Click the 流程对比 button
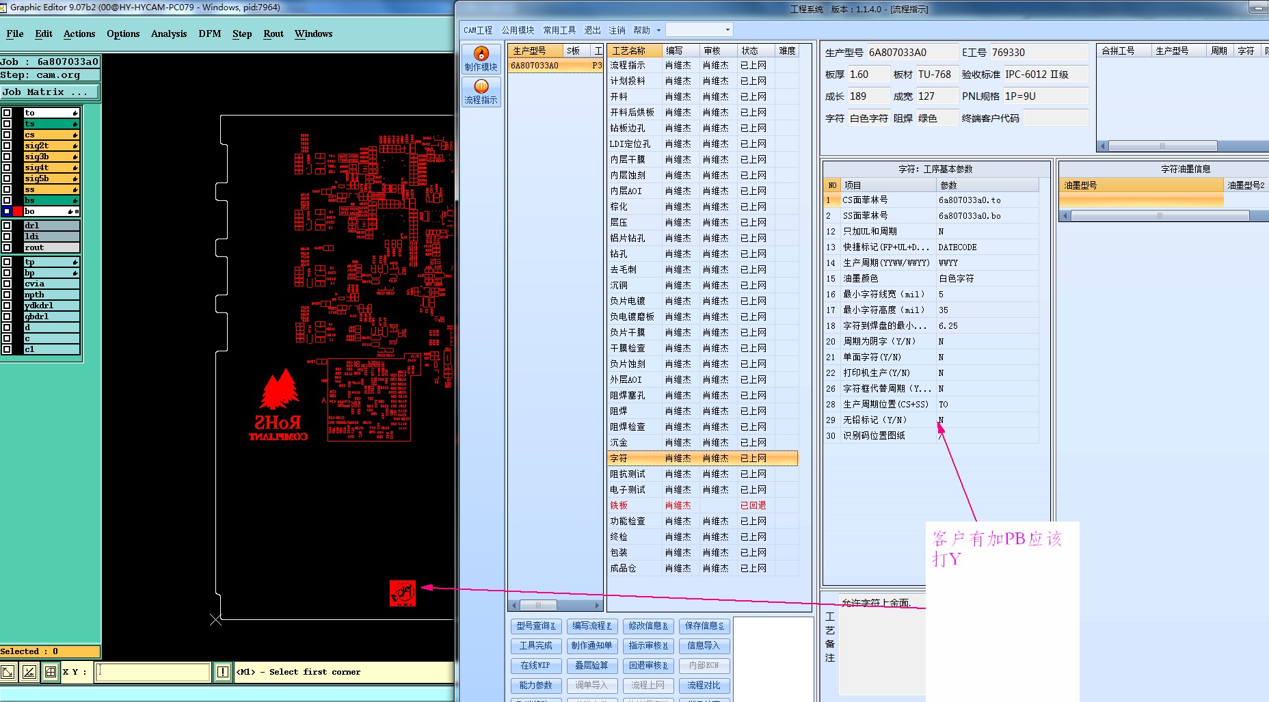Image resolution: width=1269 pixels, height=702 pixels. pos(704,686)
